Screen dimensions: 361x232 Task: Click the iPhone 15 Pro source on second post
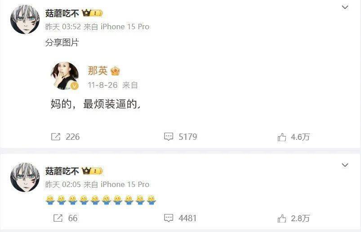[x=125, y=185]
